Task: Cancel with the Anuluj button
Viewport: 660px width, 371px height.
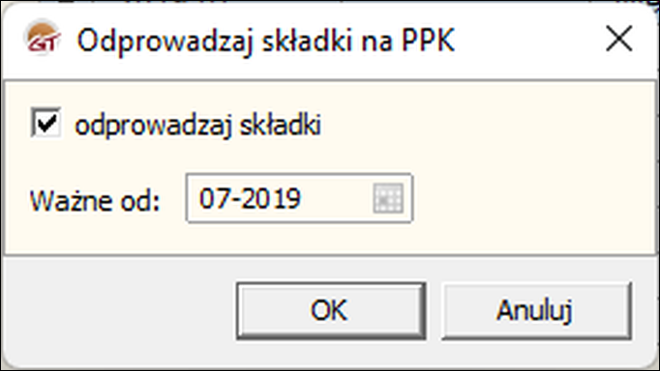Action: point(536,310)
